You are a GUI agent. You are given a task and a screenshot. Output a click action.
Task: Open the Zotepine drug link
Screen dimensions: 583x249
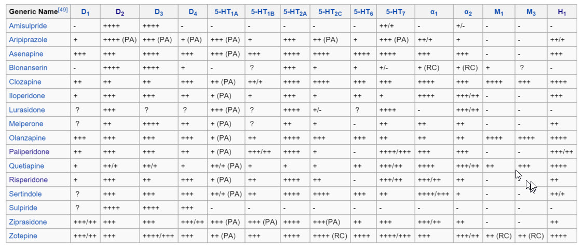pyautogui.click(x=23, y=236)
